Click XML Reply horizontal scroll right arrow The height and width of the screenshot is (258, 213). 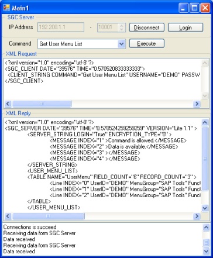(197, 216)
